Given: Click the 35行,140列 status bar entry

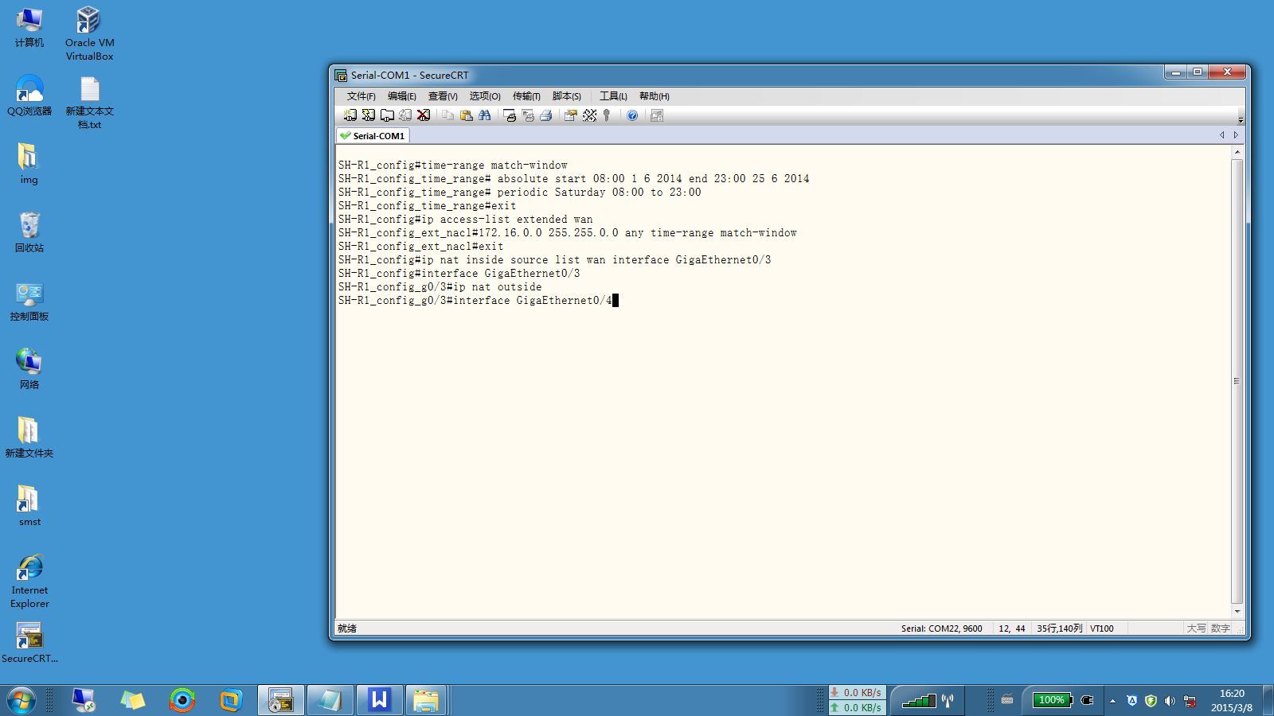Looking at the screenshot, I should (1059, 628).
